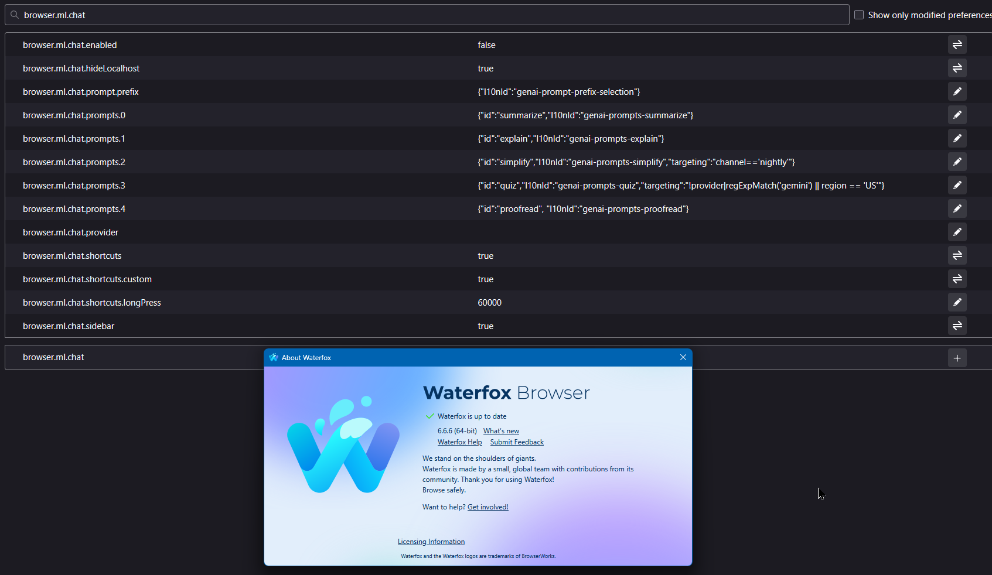The height and width of the screenshot is (575, 992).
Task: Select the browser.ml.chat.provider preference name
Action: [x=71, y=232]
